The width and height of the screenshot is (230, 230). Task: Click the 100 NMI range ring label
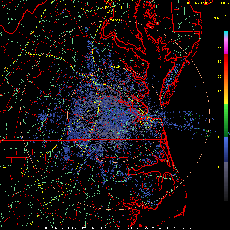pyautogui.click(x=115, y=20)
